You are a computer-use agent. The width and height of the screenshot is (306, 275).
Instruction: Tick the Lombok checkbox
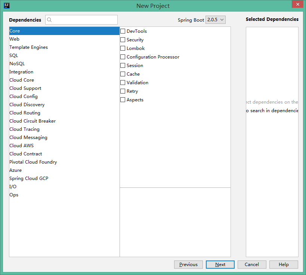click(123, 48)
